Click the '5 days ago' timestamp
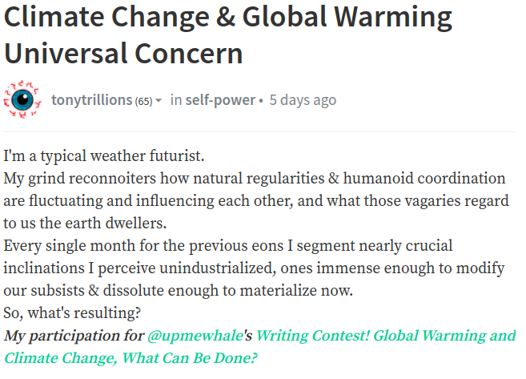 click(x=303, y=100)
